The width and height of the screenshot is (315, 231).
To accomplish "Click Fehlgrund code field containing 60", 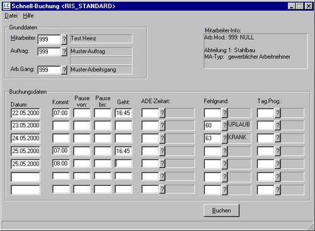I will coord(212,125).
